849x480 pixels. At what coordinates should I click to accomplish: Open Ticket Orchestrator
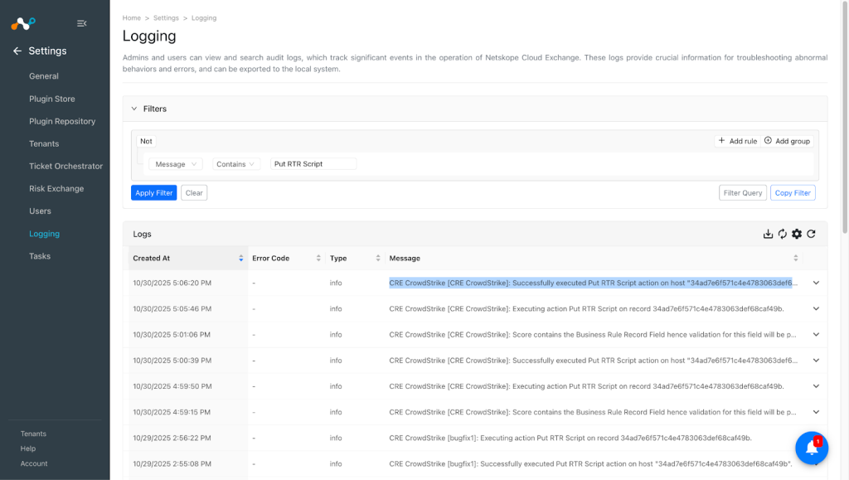coord(66,166)
